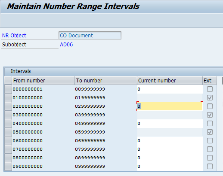223x176 pixels.
Task: Click the Current number column header
Action: click(170, 81)
